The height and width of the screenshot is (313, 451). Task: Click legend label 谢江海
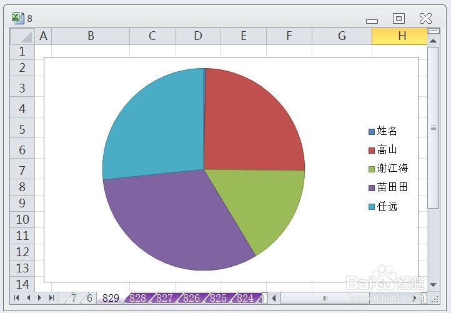pyautogui.click(x=392, y=168)
